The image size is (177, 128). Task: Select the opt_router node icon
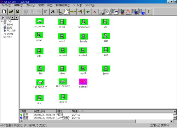click(x=40, y=21)
